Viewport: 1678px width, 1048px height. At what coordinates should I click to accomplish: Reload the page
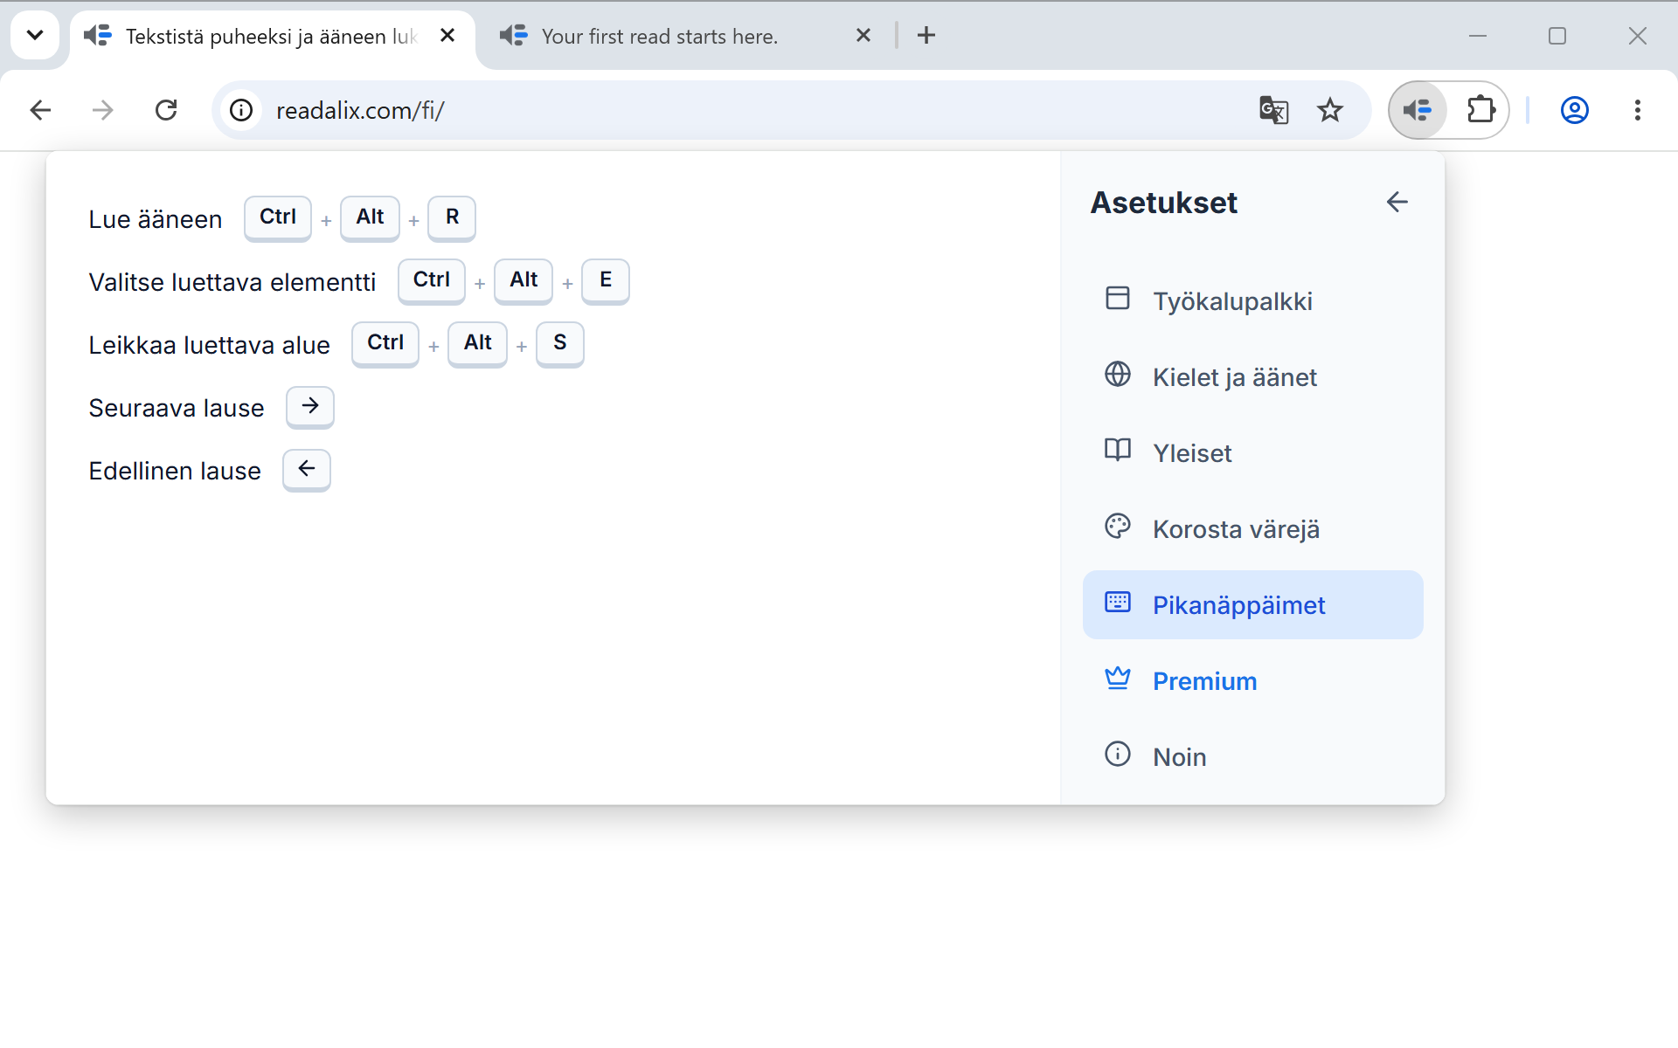pyautogui.click(x=166, y=110)
